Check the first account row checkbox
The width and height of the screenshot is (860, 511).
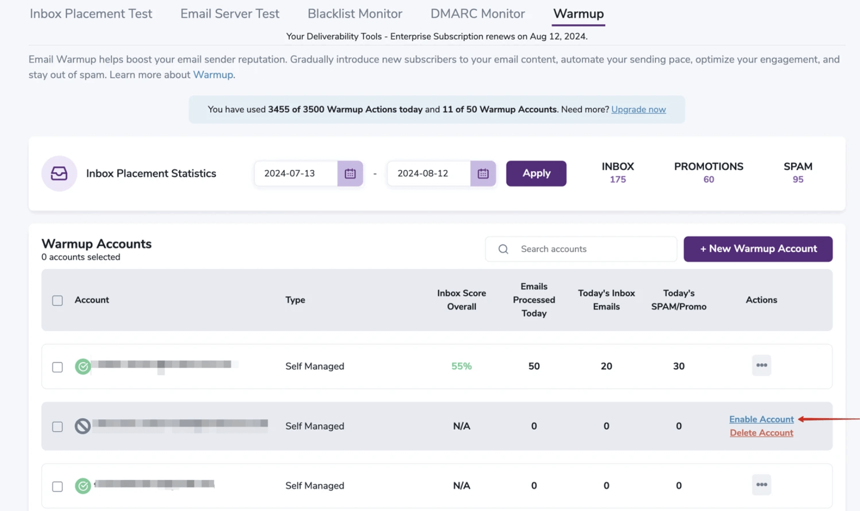click(58, 367)
